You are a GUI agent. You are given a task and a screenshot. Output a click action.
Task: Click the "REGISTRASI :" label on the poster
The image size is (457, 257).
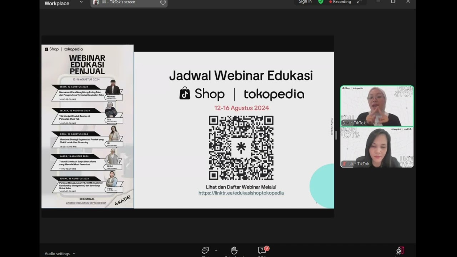[x=87, y=199]
